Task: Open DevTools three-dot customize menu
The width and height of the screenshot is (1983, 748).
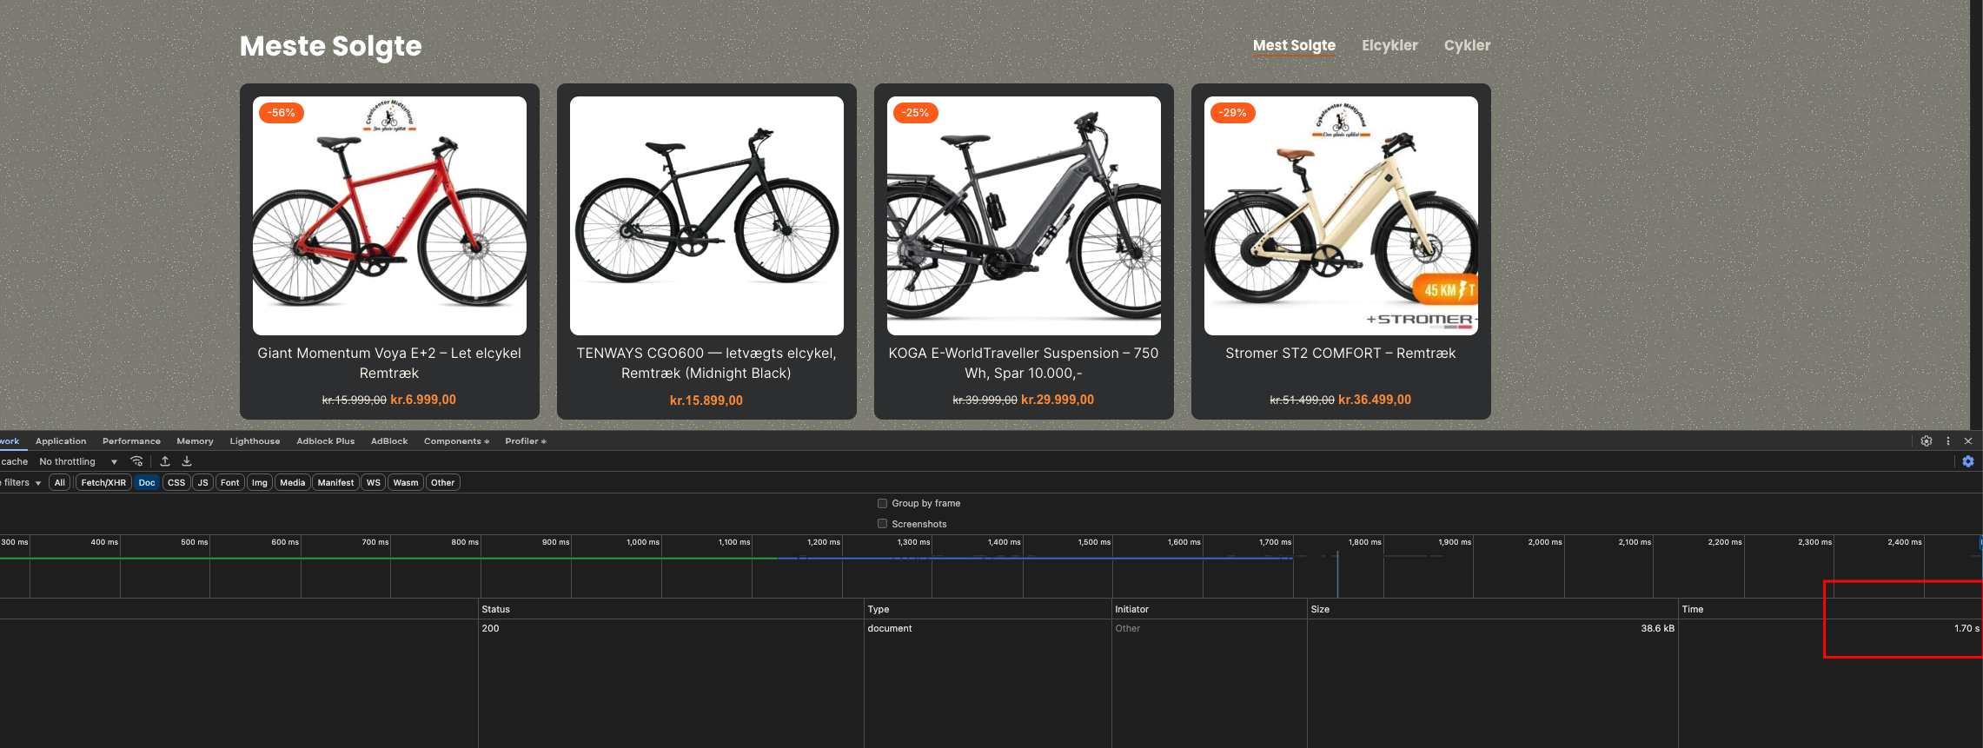Action: (x=1948, y=441)
